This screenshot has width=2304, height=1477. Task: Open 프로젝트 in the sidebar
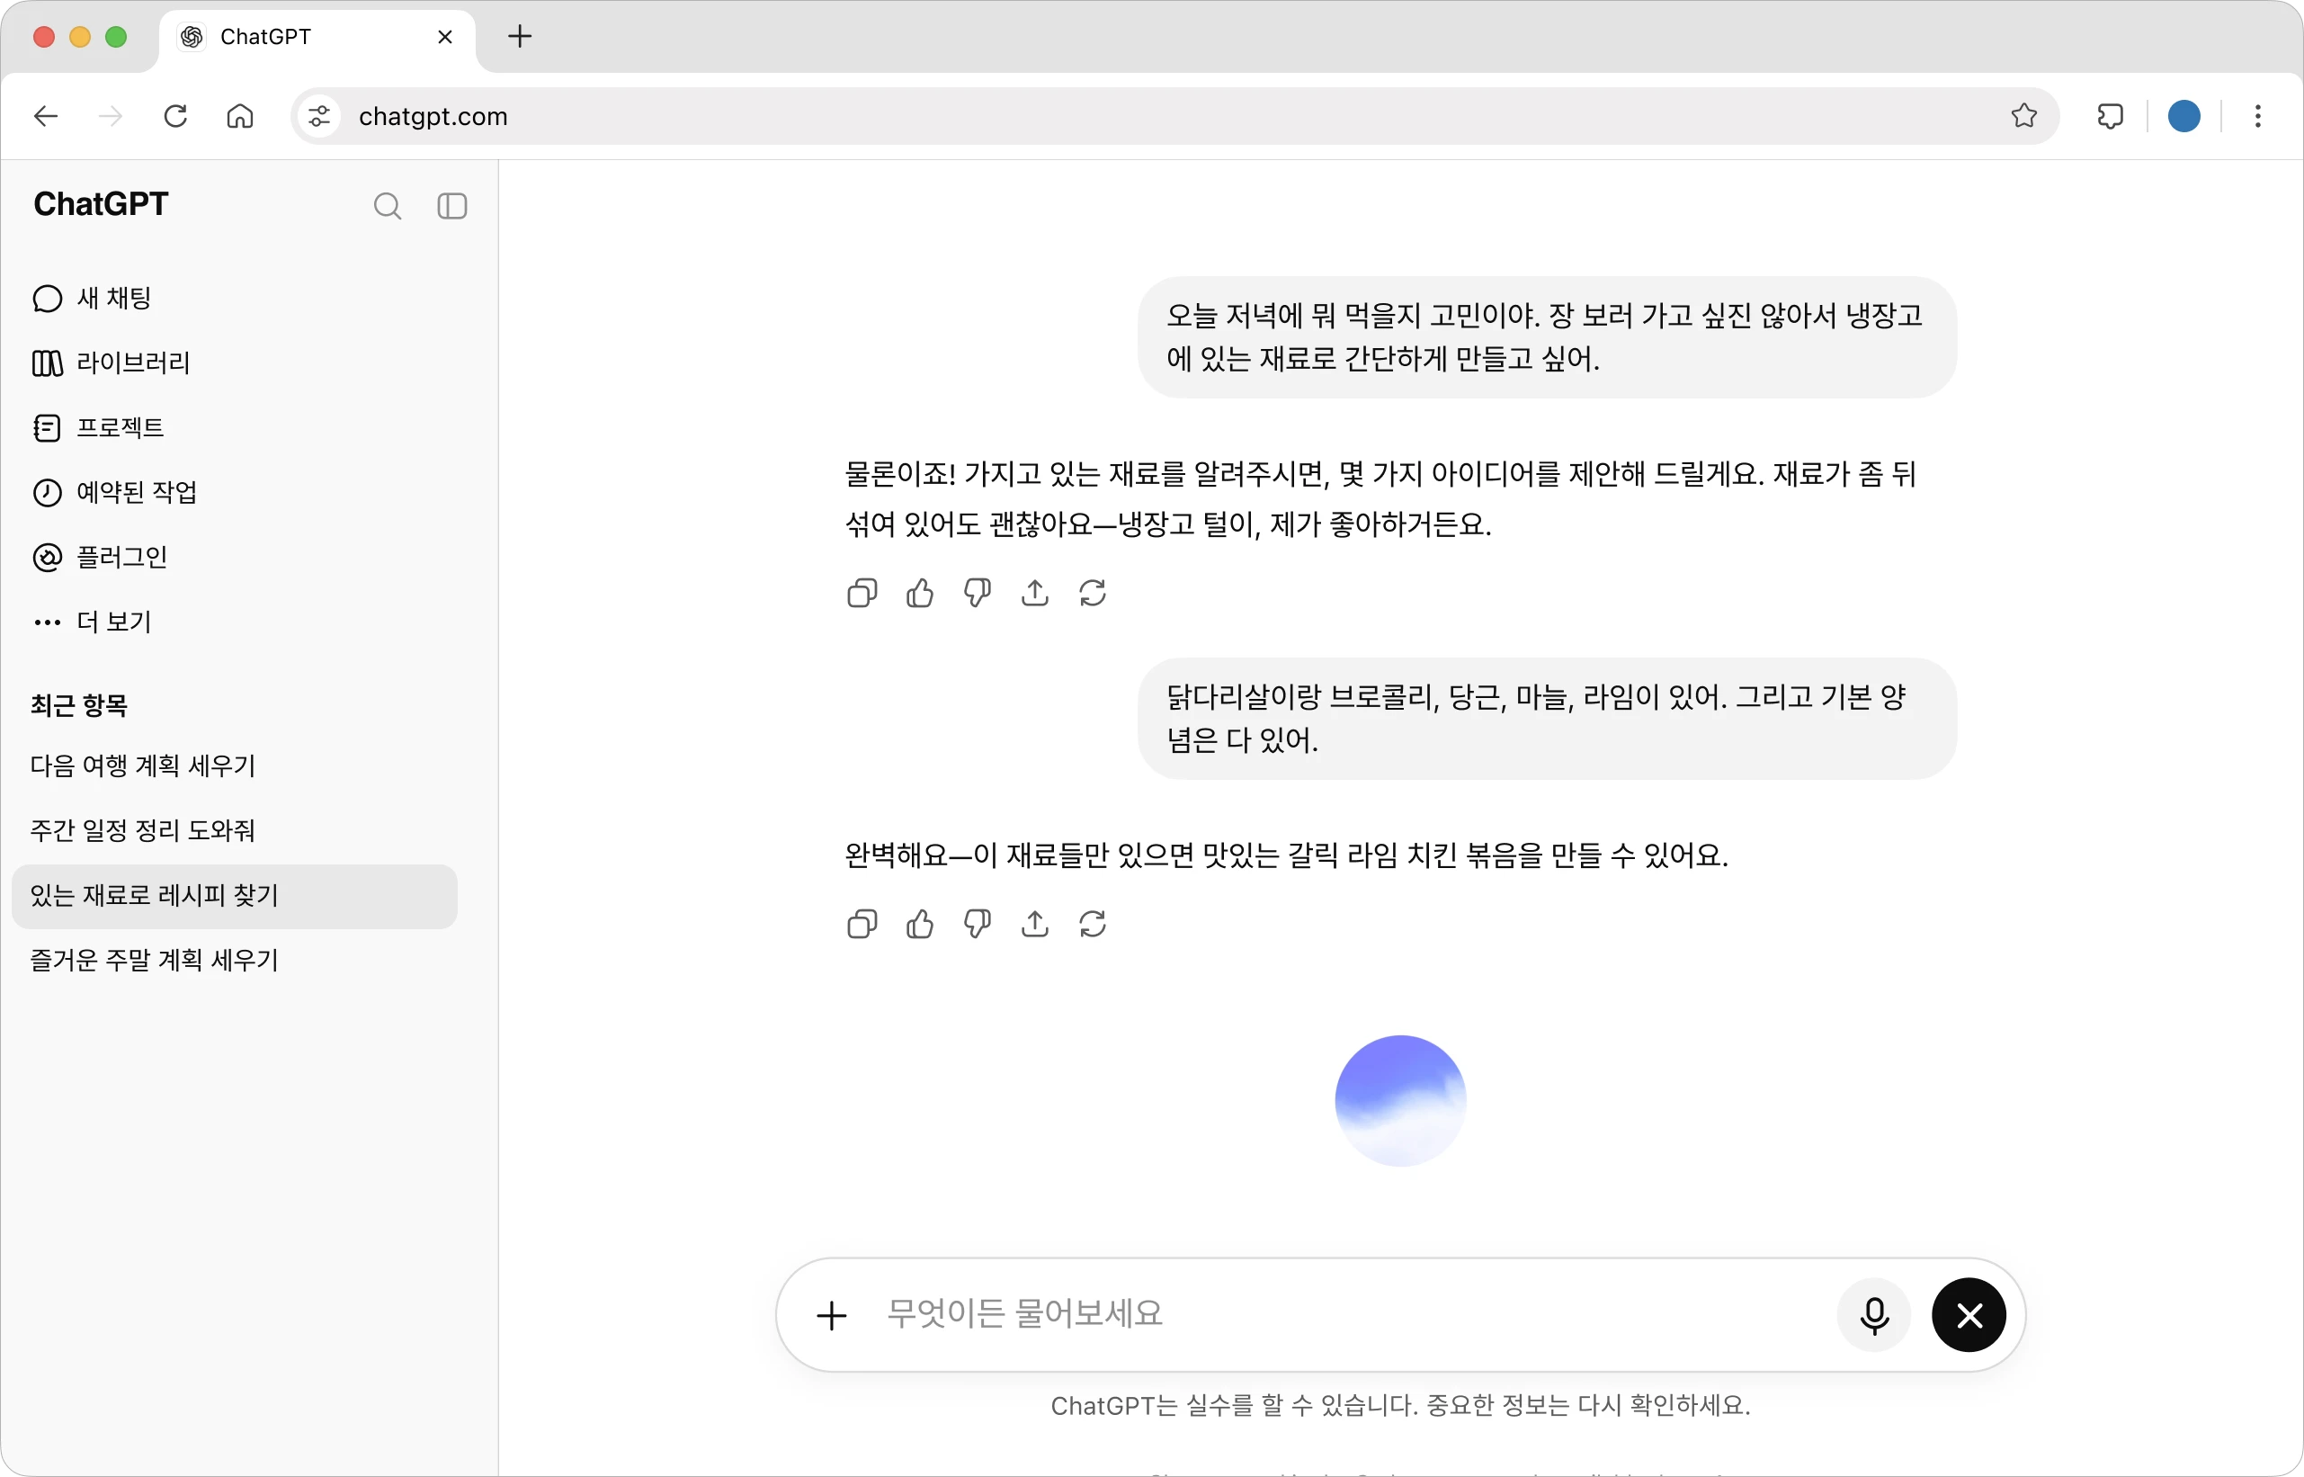coord(98,426)
